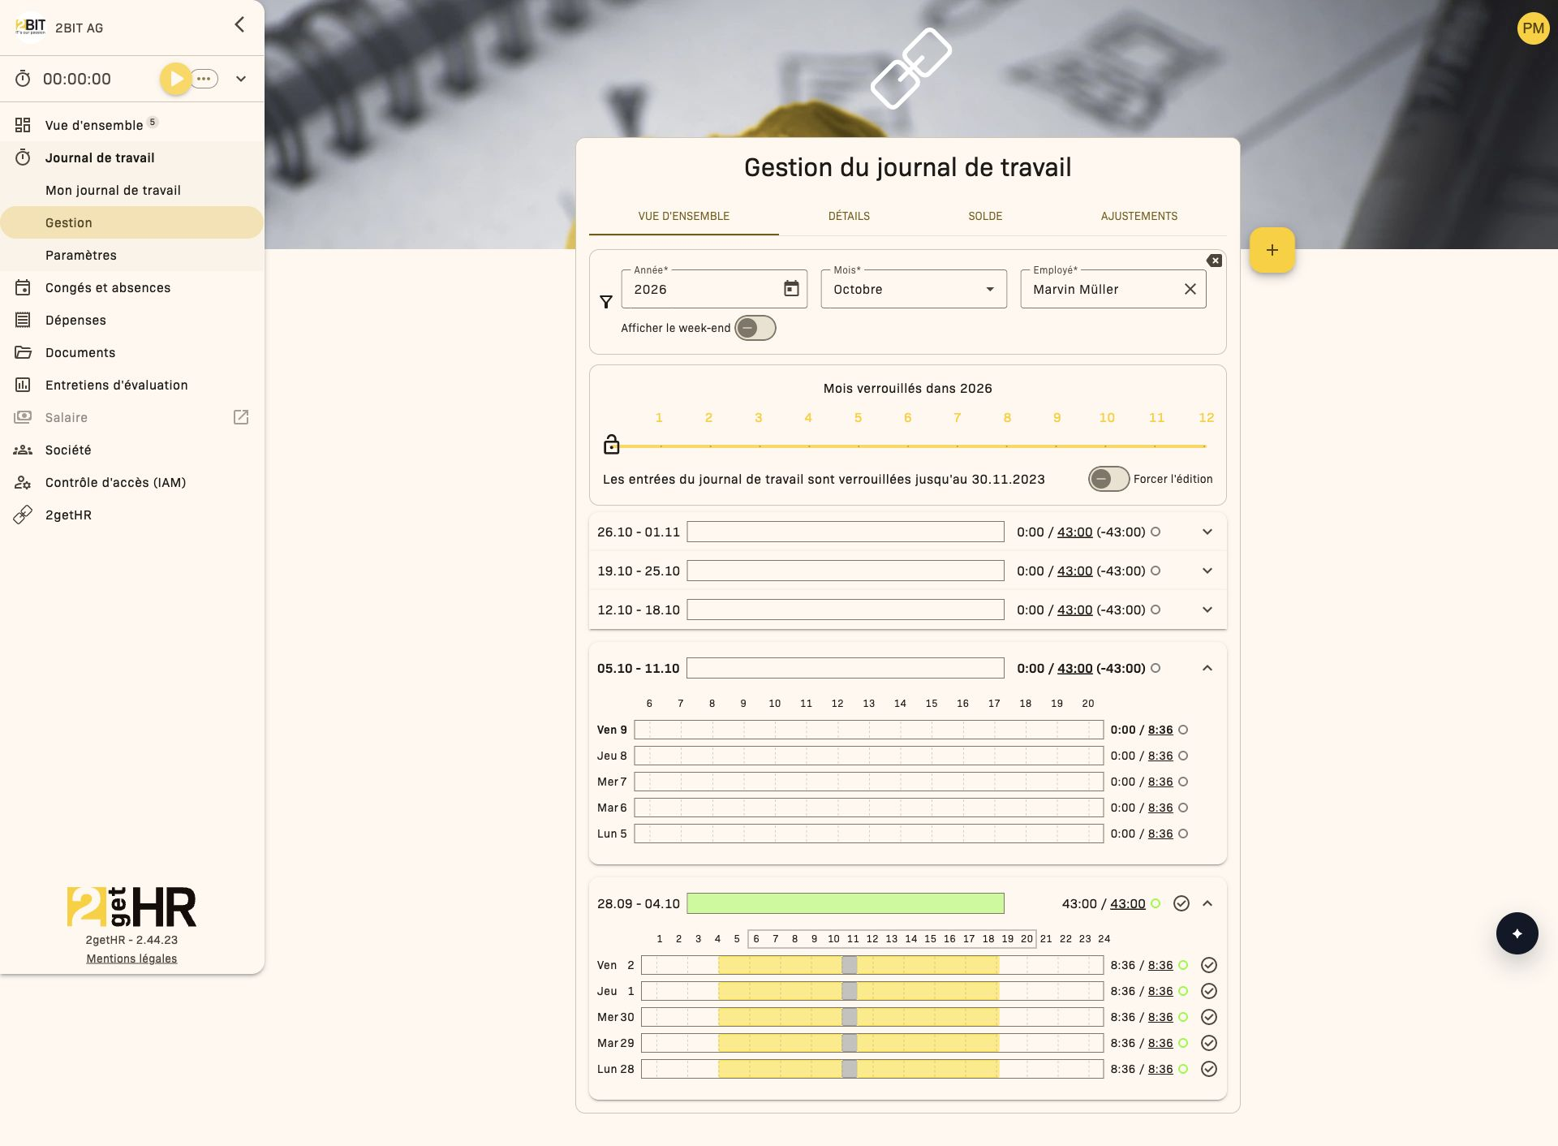Click the Dépenses list icon
This screenshot has width=1558, height=1146.
coord(23,320)
